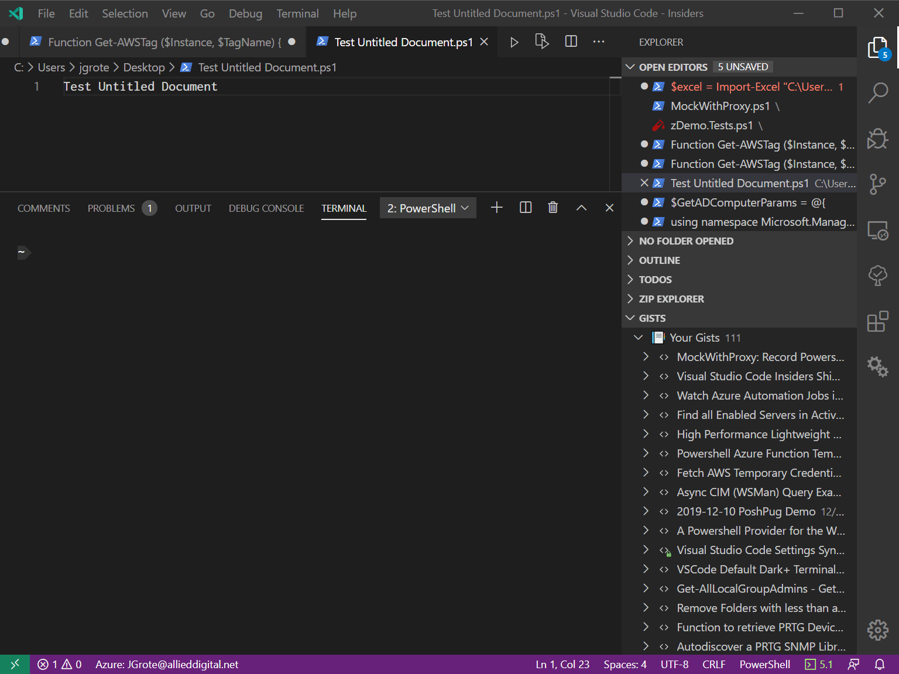
Task: Click the Manage settings gear icon
Action: [877, 630]
